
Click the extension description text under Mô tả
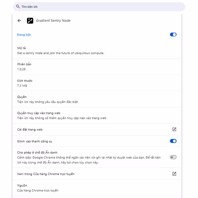coord(61,53)
